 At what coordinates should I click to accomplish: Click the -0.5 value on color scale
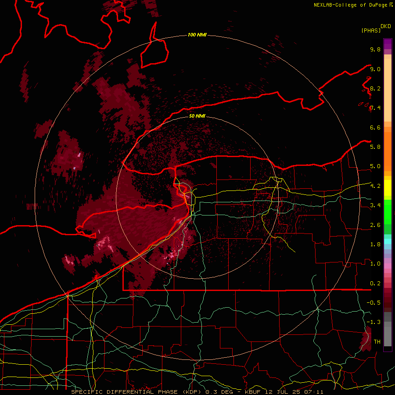(373, 302)
